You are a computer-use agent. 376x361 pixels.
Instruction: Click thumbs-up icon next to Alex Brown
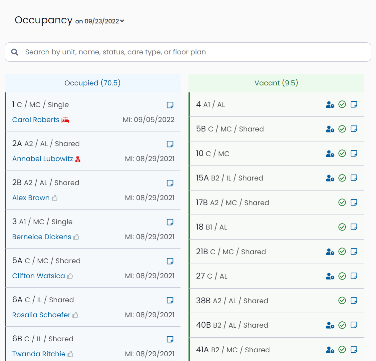(x=55, y=198)
